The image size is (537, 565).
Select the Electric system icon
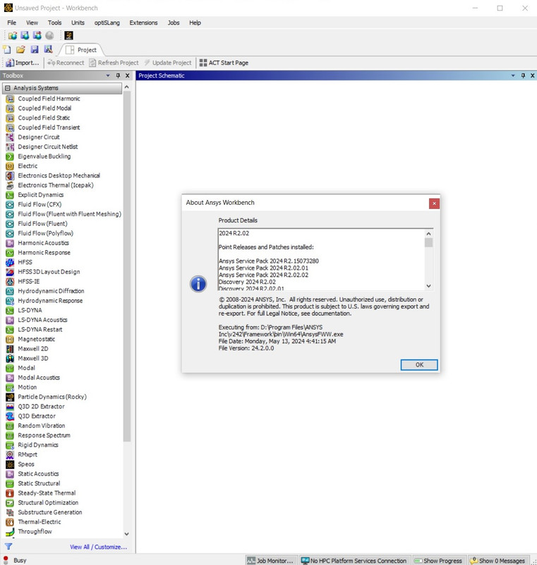tap(10, 166)
